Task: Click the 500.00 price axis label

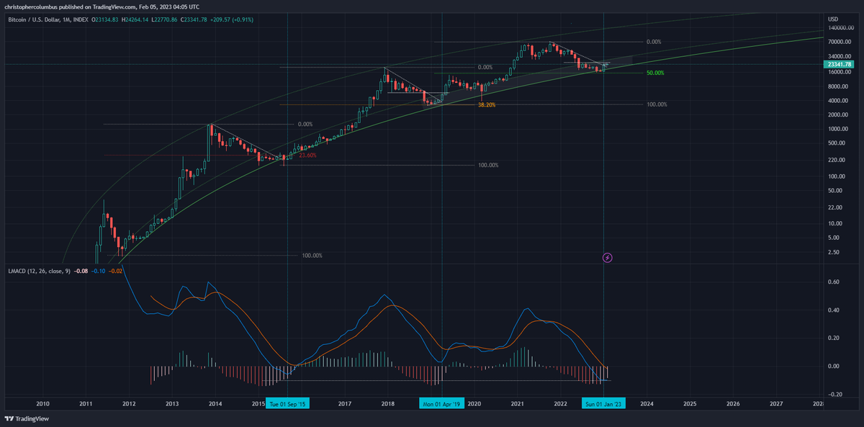Action: pyautogui.click(x=836, y=143)
